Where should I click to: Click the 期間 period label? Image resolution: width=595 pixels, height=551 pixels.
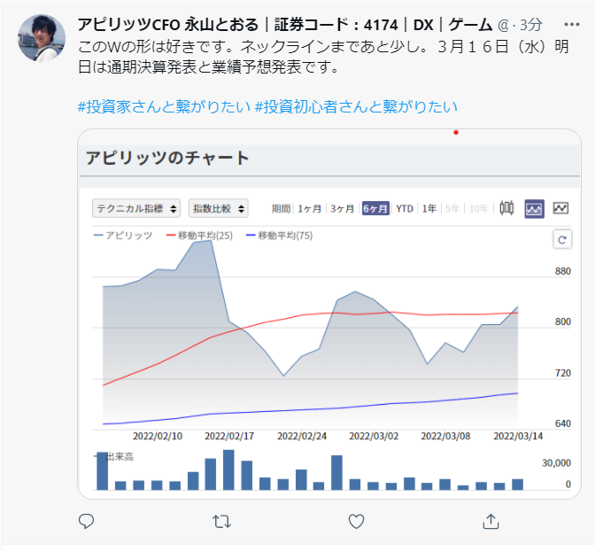pos(281,208)
